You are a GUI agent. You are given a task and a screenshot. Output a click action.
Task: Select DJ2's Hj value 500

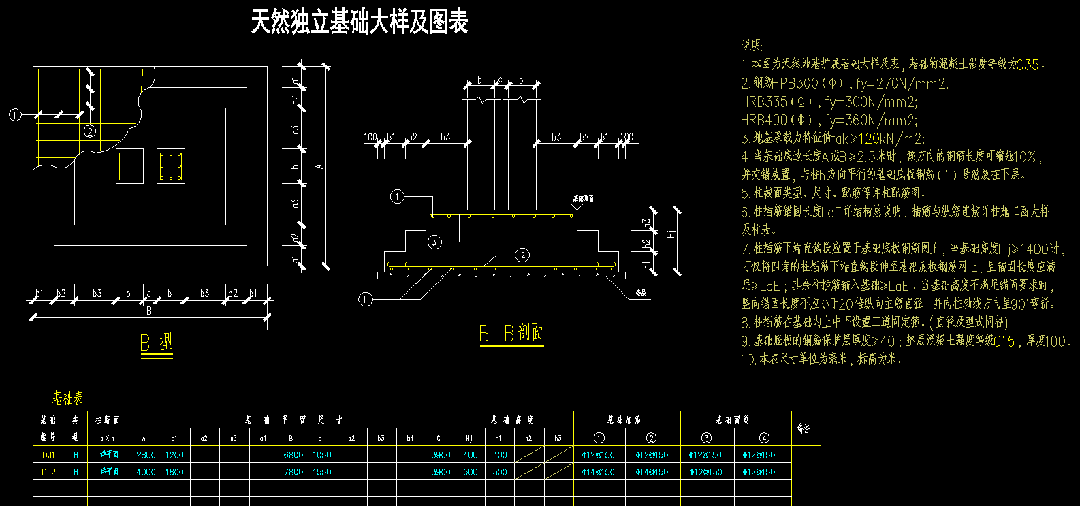[x=471, y=472]
